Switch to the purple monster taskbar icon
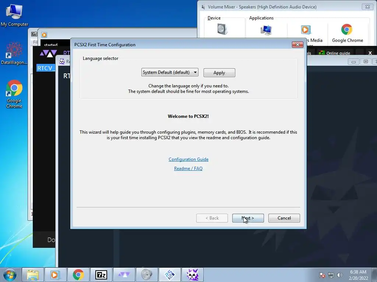 (192, 275)
